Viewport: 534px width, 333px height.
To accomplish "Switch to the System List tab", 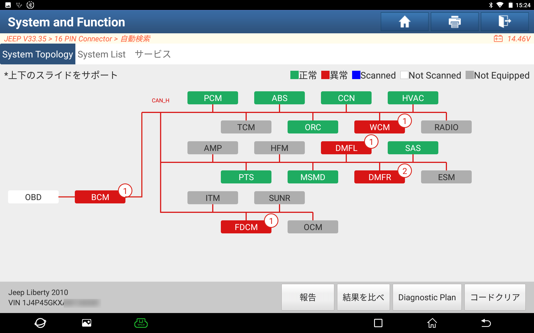I will point(102,54).
